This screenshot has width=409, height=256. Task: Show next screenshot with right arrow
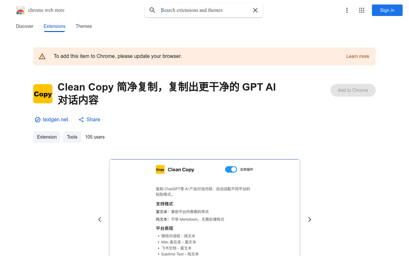click(x=309, y=220)
